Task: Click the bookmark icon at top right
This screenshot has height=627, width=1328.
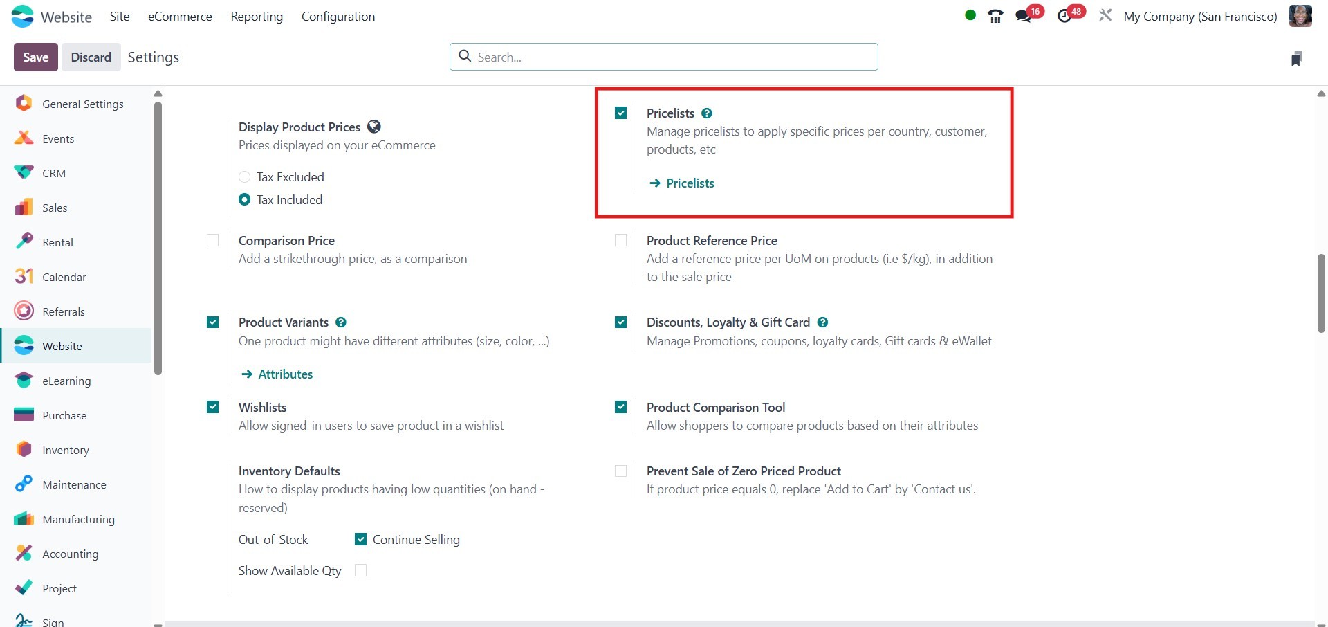Action: click(1297, 58)
